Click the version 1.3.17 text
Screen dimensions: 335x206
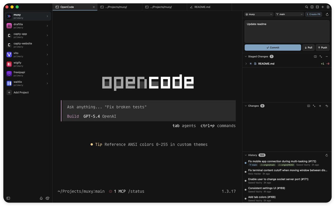[229, 191]
